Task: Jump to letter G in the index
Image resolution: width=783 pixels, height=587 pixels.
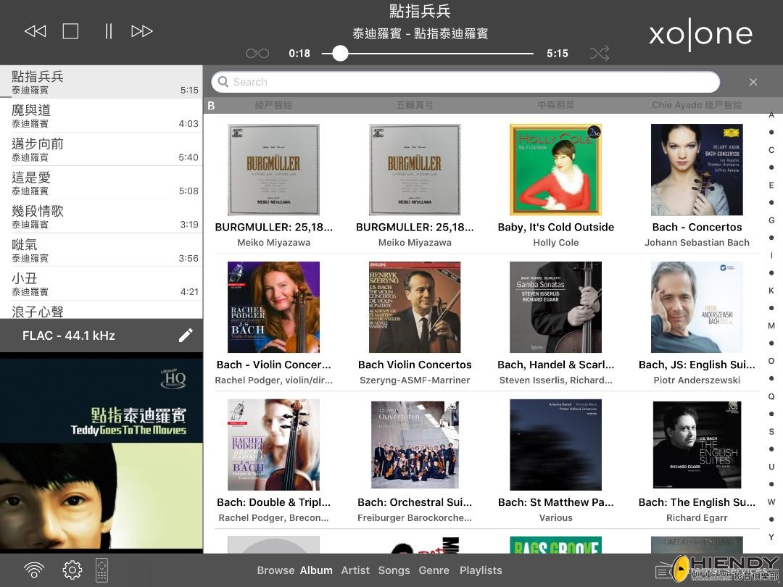Action: [771, 220]
